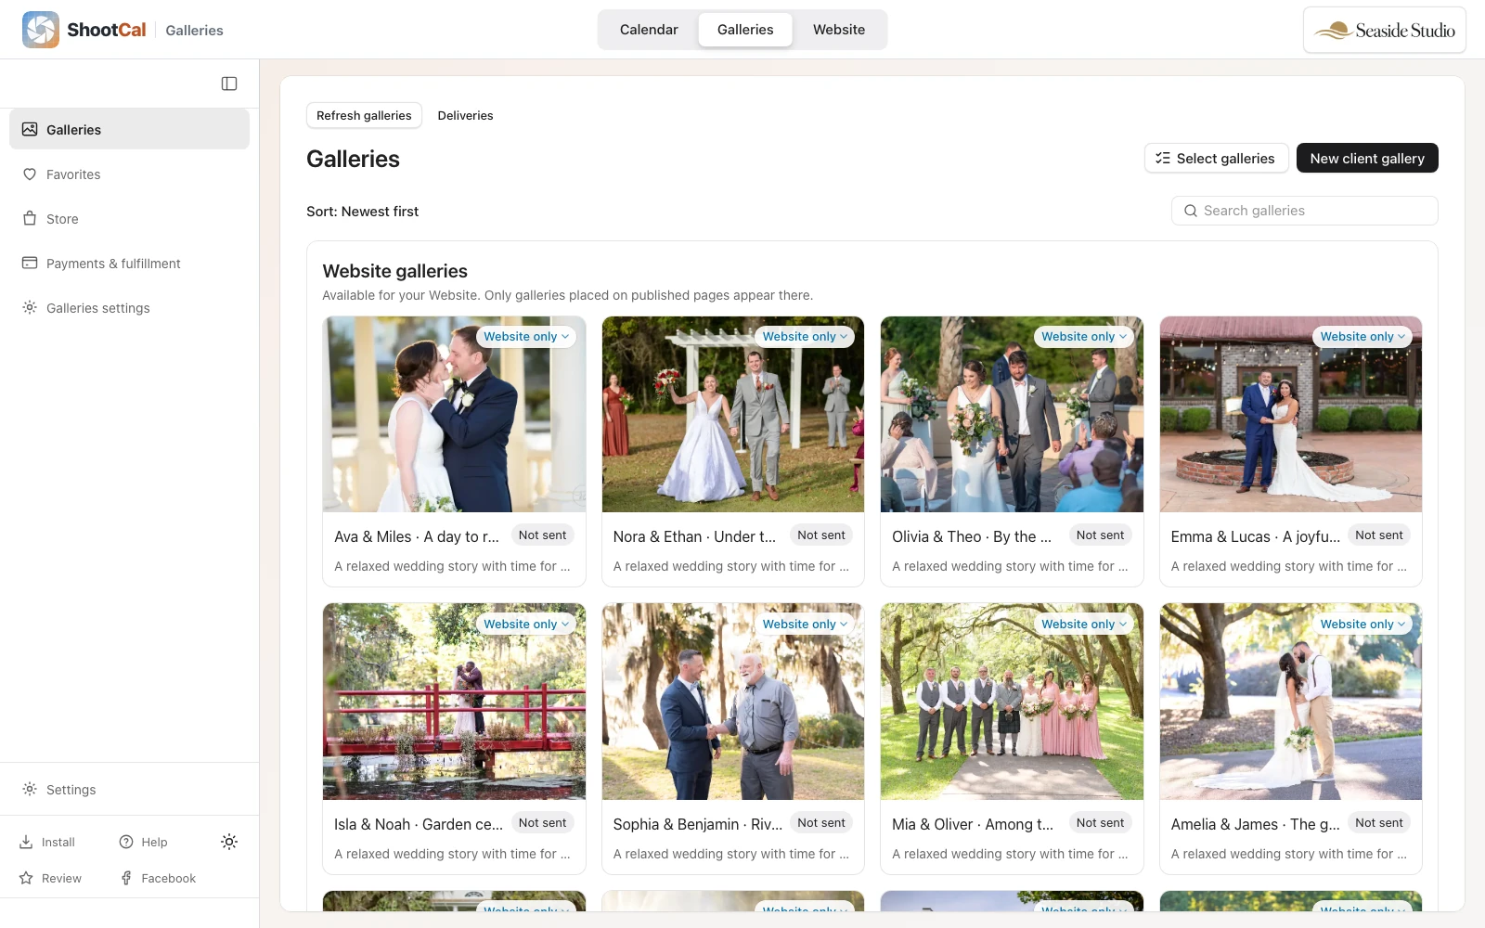Click the Facebook logo icon

tap(126, 878)
